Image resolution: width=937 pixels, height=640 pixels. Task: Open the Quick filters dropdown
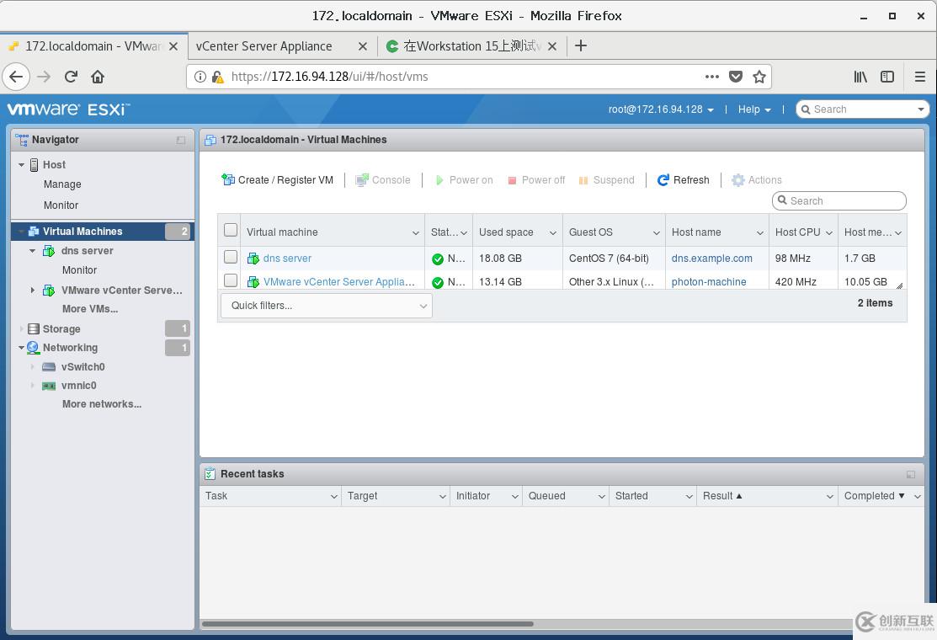(x=327, y=306)
